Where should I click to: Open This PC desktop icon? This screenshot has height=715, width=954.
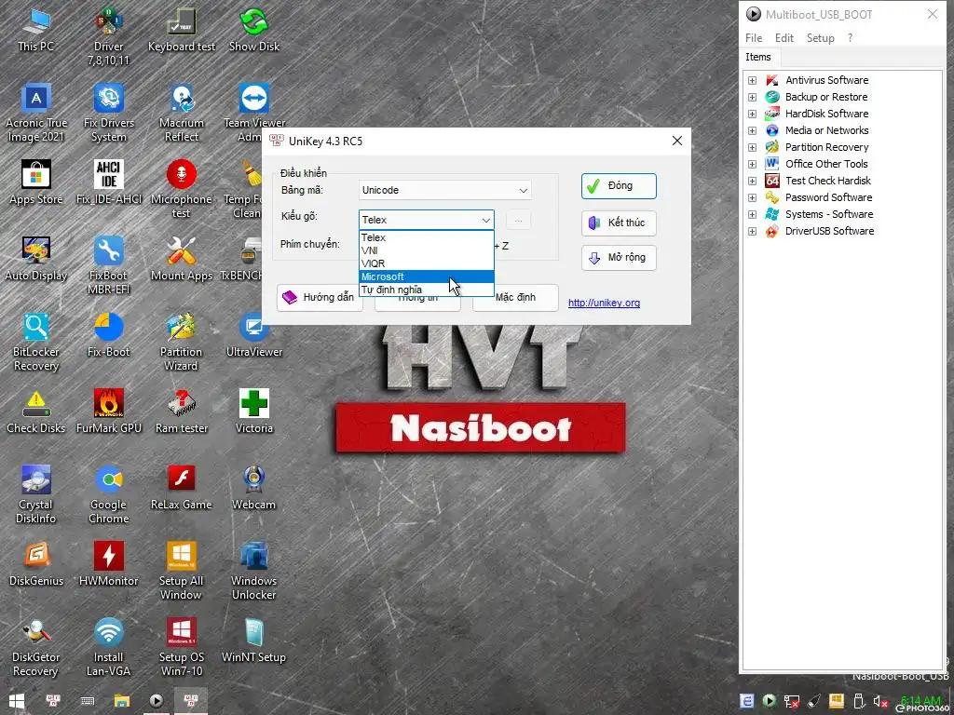(x=36, y=31)
